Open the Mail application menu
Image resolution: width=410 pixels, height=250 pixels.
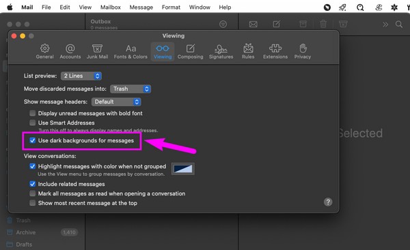tap(27, 7)
